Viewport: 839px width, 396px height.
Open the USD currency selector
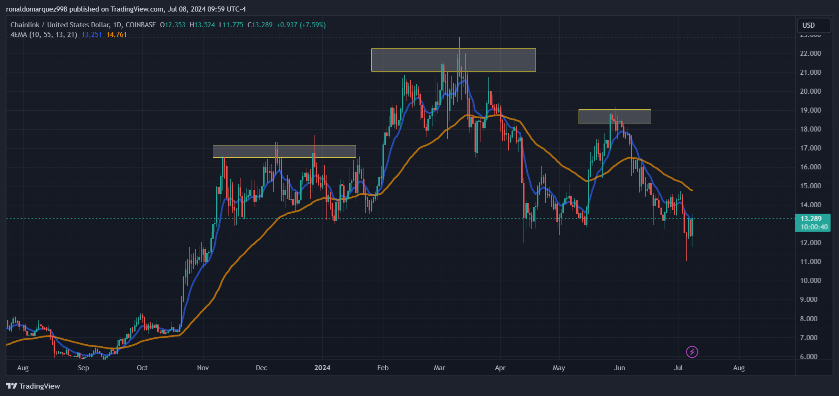(x=814, y=25)
